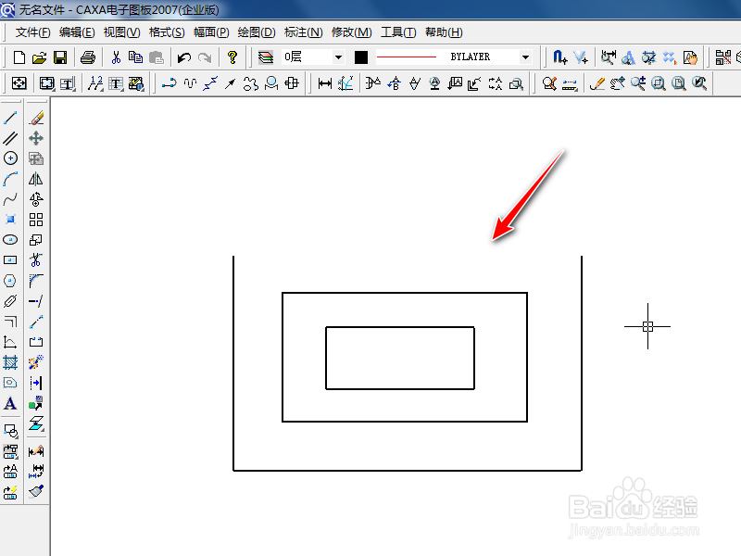Image resolution: width=741 pixels, height=556 pixels.
Task: Open the 编辑(E) menu
Action: [77, 32]
